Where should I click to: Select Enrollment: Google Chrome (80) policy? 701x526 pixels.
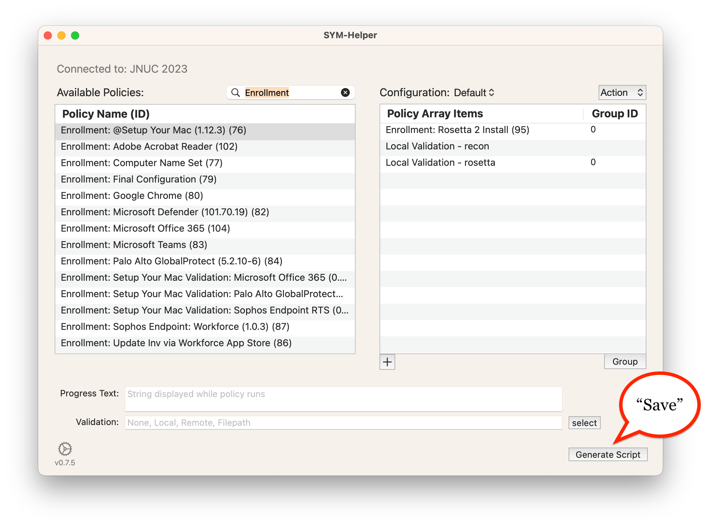[132, 196]
